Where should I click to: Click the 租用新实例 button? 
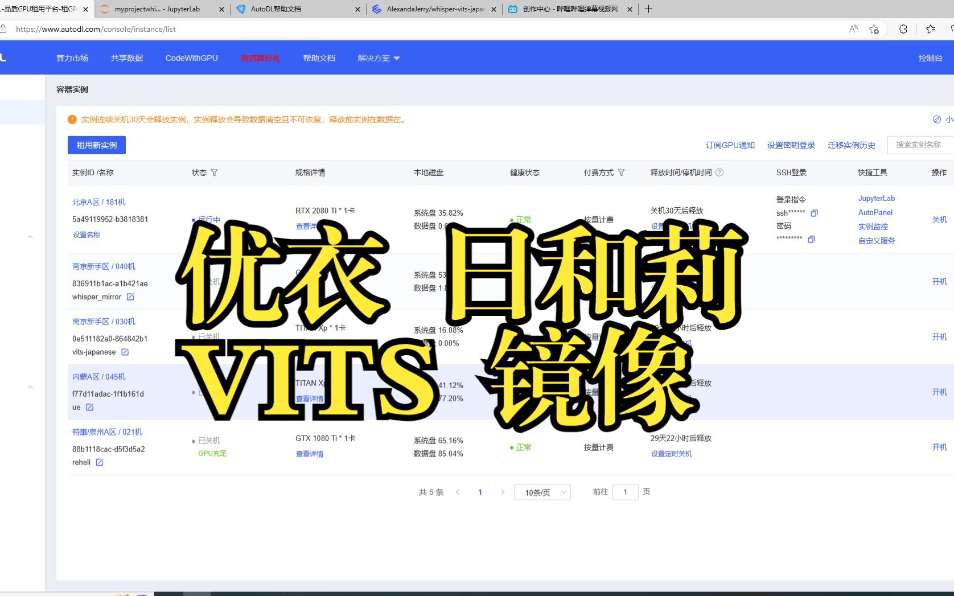(x=97, y=145)
